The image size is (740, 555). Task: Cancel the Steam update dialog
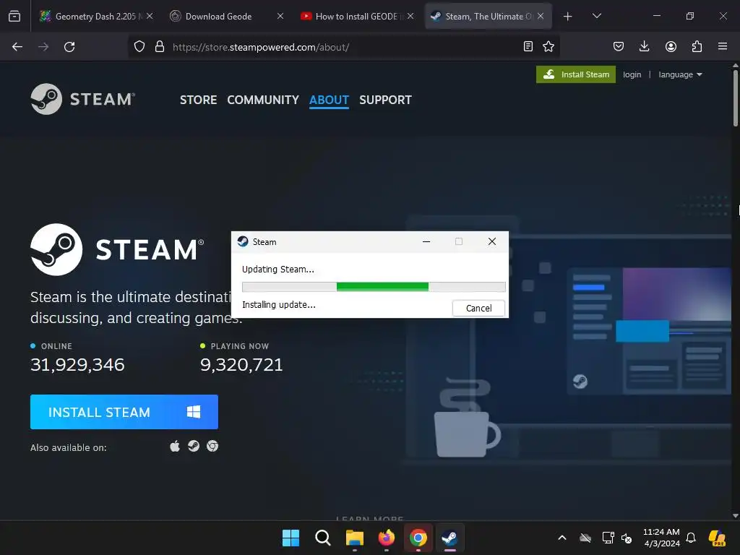(478, 308)
